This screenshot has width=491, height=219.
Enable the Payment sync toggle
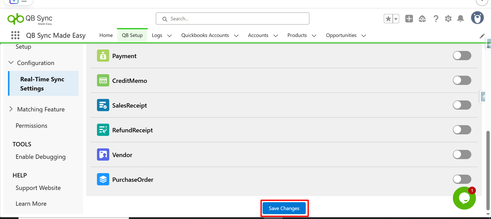click(x=462, y=56)
